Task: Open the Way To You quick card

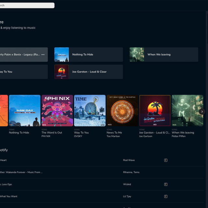Action: tap(24, 72)
